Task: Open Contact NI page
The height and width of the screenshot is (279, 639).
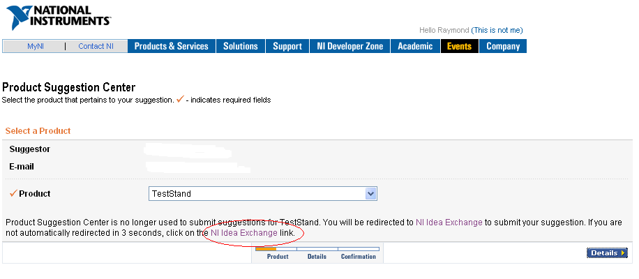Action: click(x=96, y=47)
